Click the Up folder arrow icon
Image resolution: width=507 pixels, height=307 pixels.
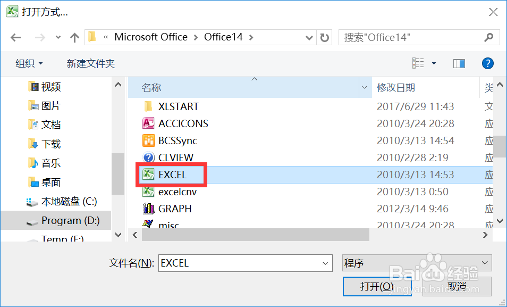(74, 37)
